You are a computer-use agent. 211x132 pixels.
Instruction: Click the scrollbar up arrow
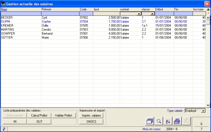(208, 18)
